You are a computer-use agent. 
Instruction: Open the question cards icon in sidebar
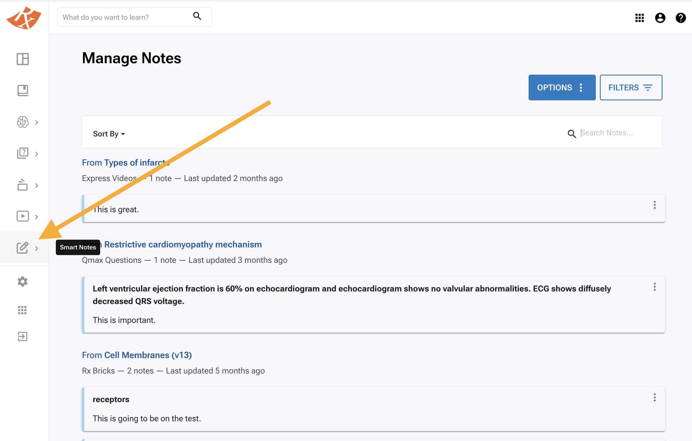pyautogui.click(x=23, y=153)
